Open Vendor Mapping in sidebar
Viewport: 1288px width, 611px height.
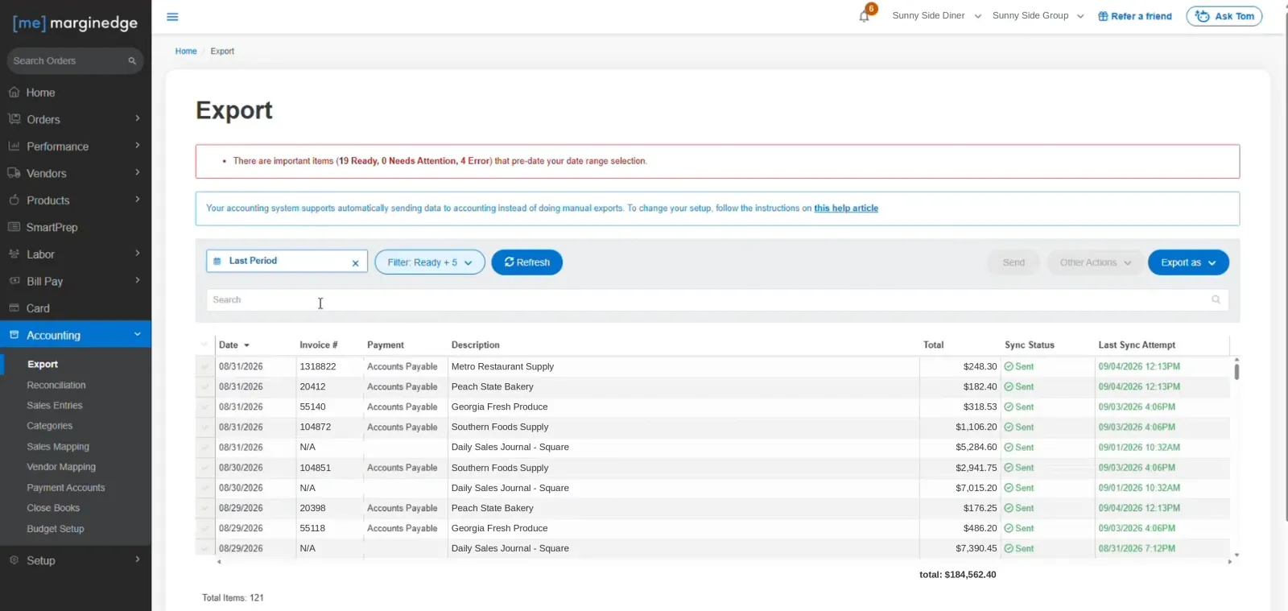pos(61,467)
